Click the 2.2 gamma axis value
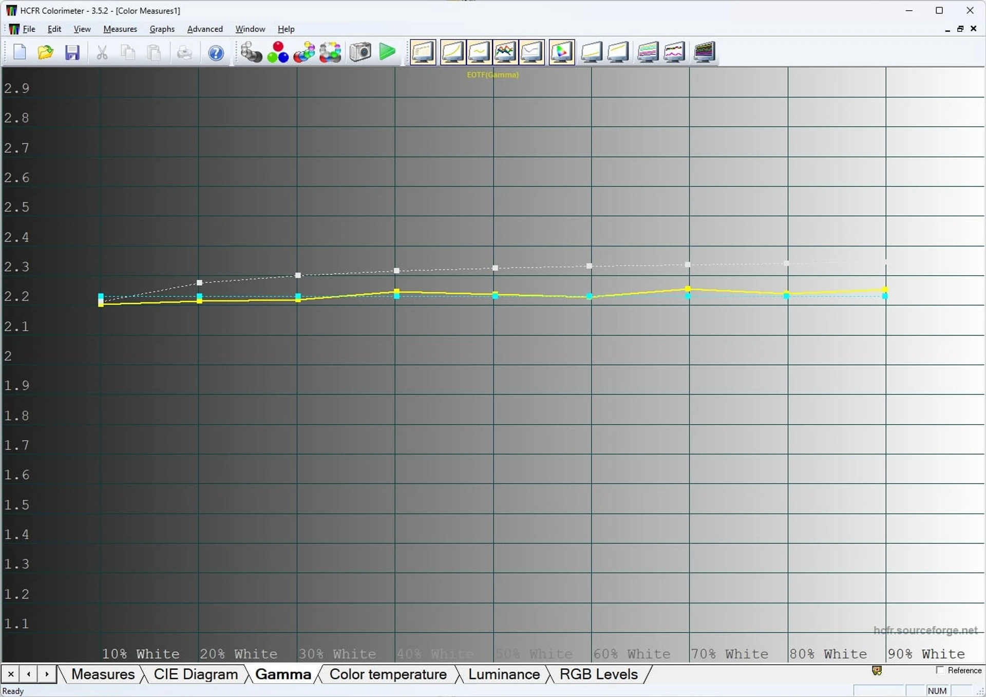The height and width of the screenshot is (697, 986). click(16, 296)
